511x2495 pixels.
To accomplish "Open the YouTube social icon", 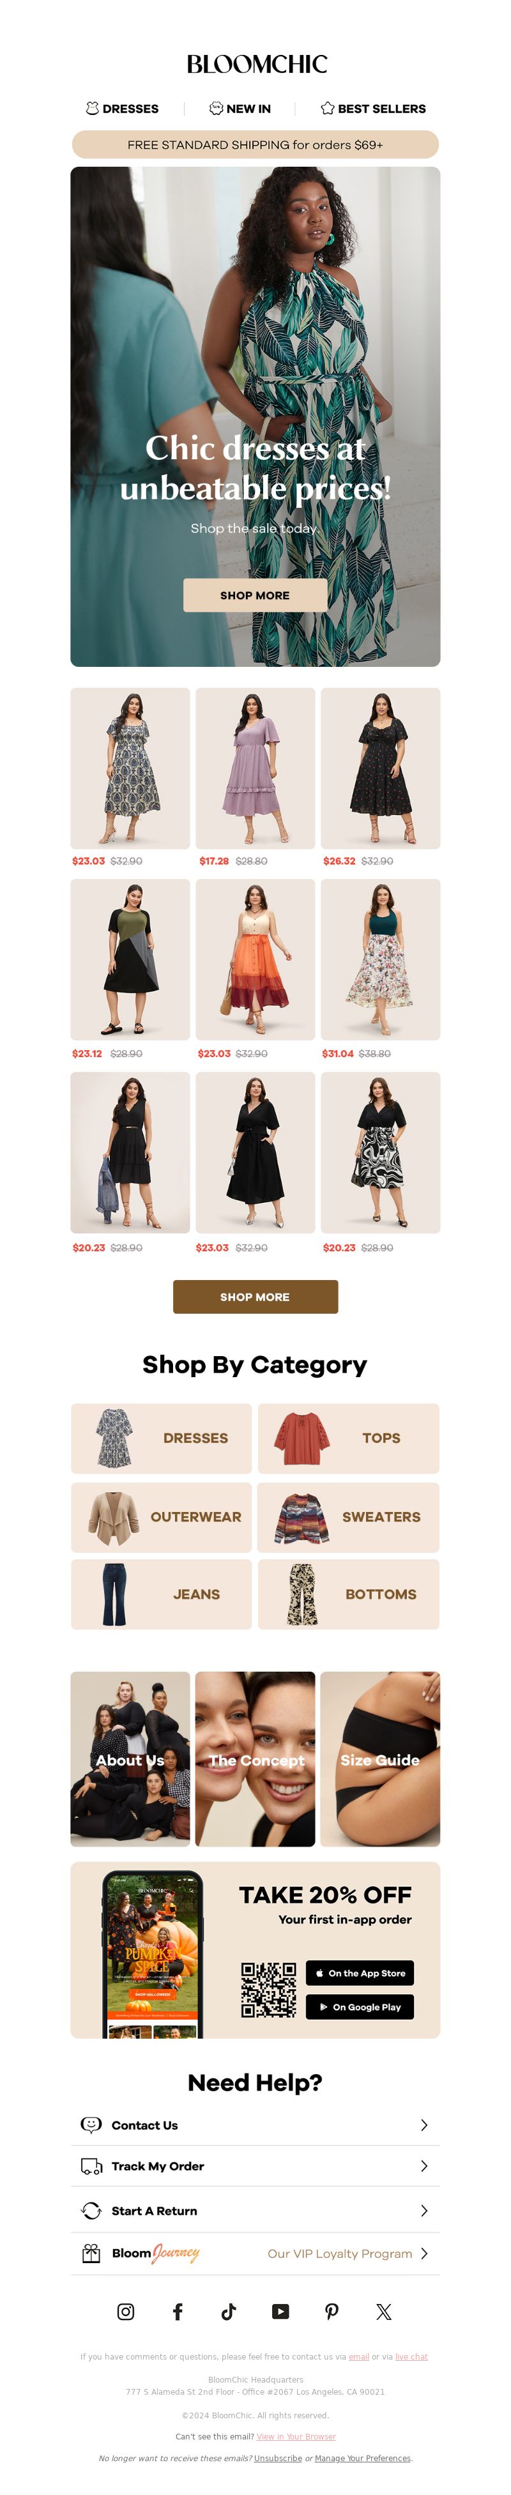I will tap(280, 2311).
